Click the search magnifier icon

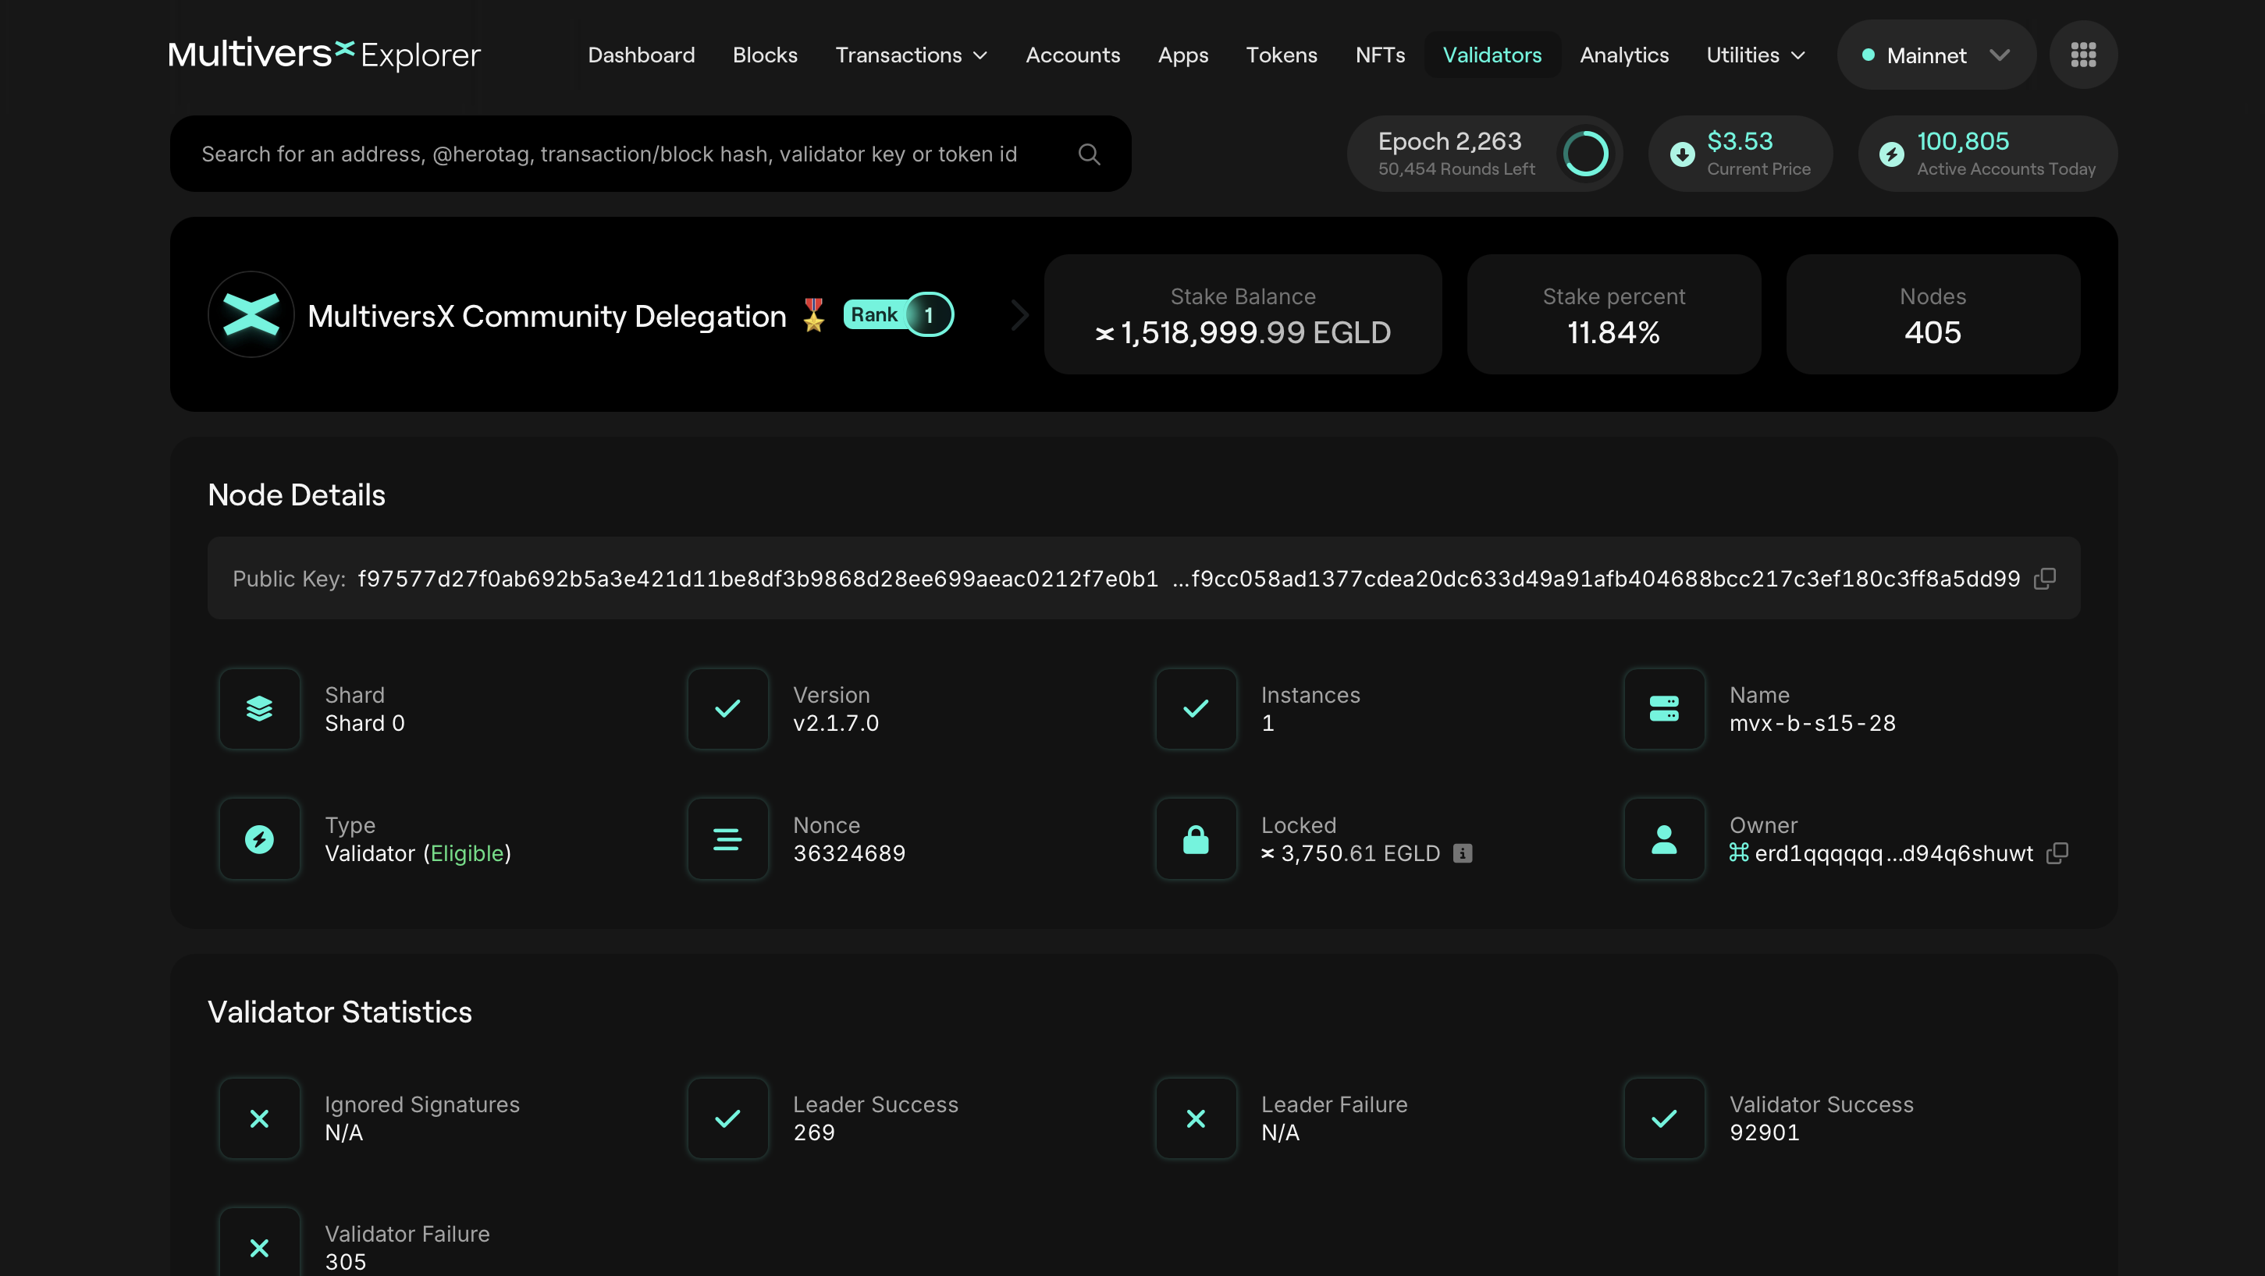point(1089,154)
